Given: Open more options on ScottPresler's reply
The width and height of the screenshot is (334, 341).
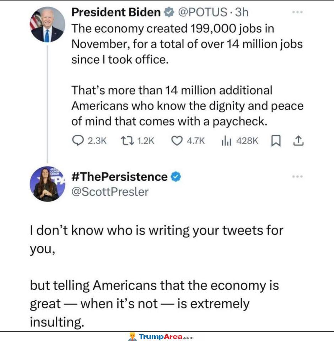Looking at the screenshot, I should tap(297, 177).
